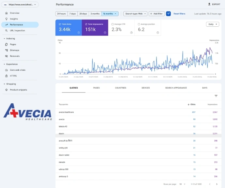This screenshot has width=225, height=188.
Task: Click the Sitemaps icon in sidebar
Action: coord(7,50)
